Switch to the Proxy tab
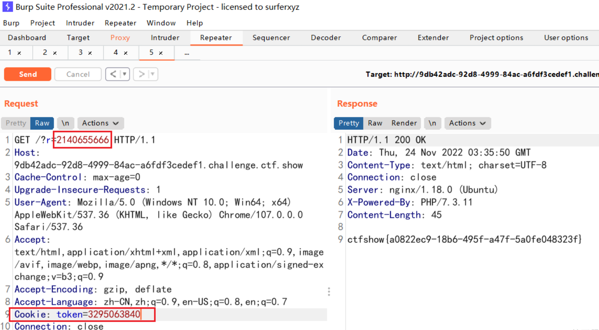Viewport: 599px width, 330px height. pyautogui.click(x=120, y=38)
